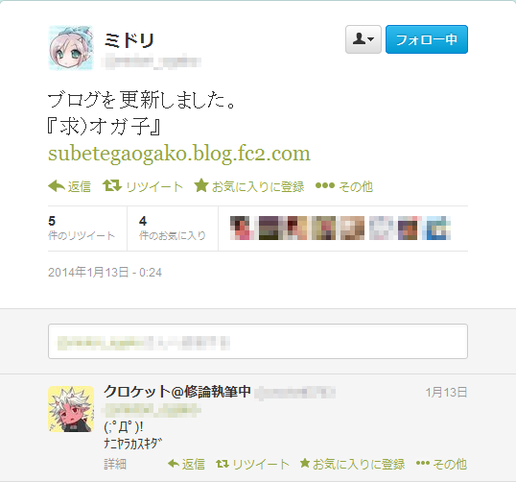
Task: Click retweet icon on クロケット's tweet
Action: [x=223, y=464]
